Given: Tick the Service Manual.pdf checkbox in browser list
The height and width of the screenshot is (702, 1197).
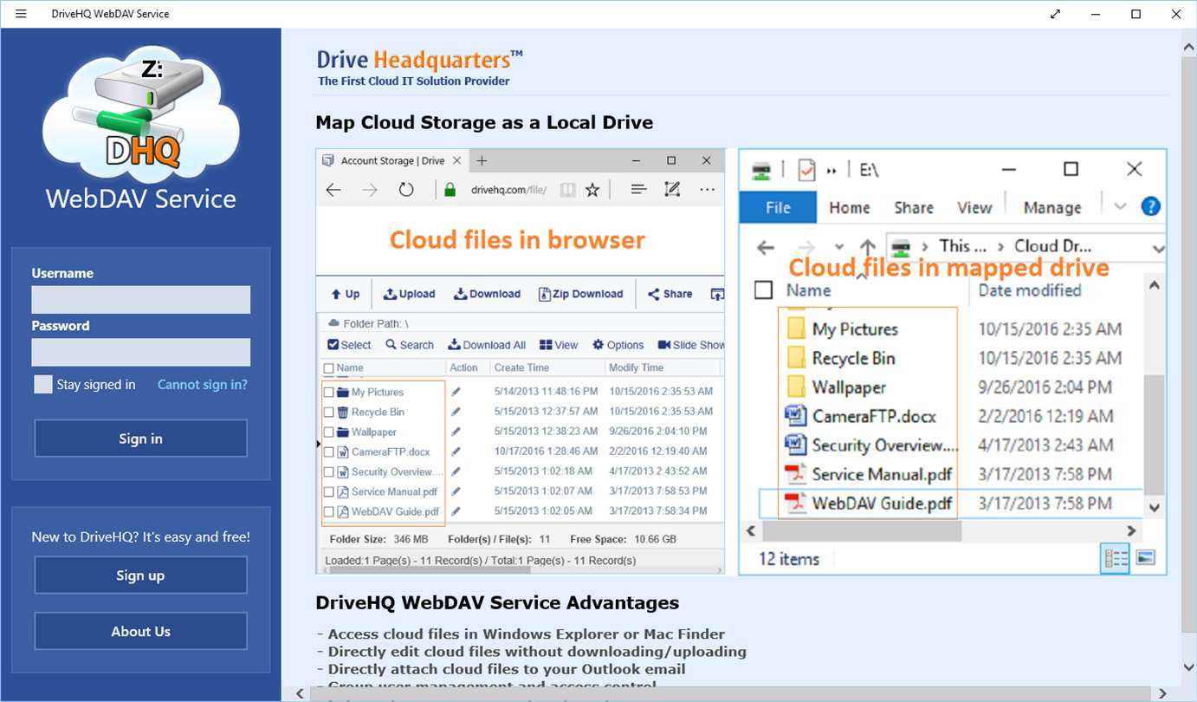Looking at the screenshot, I should [x=328, y=492].
